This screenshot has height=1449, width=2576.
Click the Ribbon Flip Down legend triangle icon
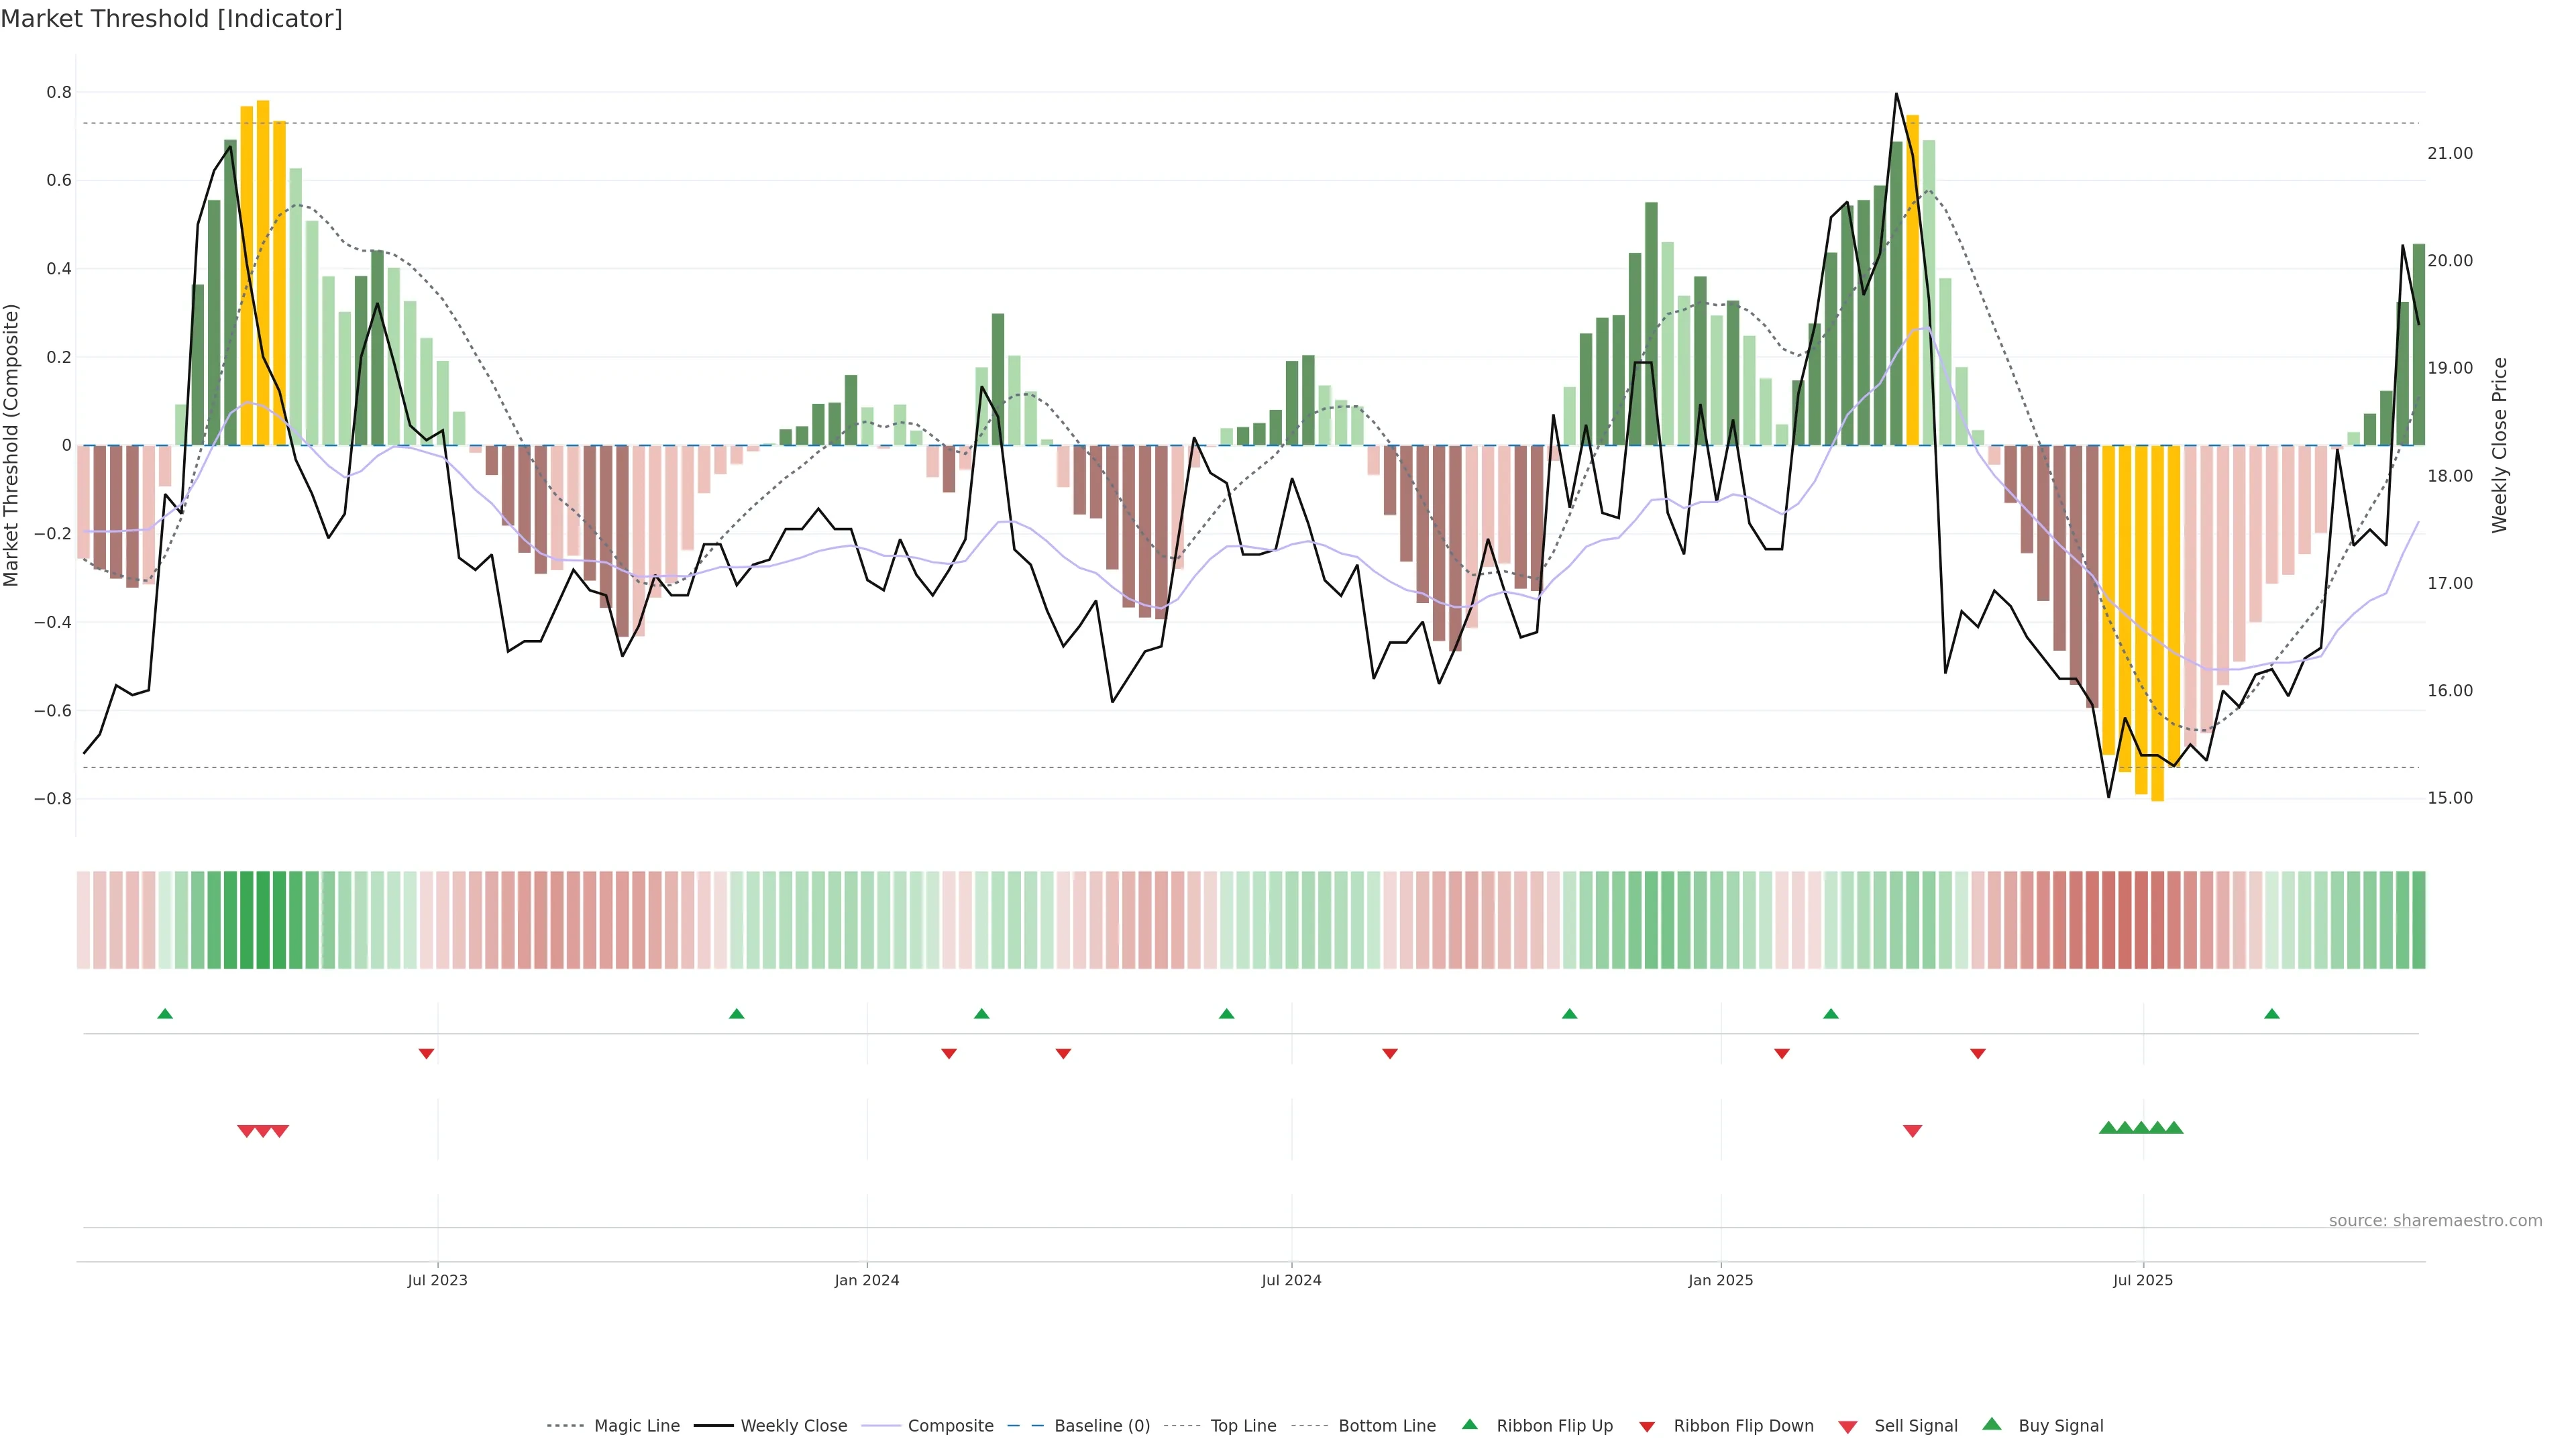point(1647,1426)
